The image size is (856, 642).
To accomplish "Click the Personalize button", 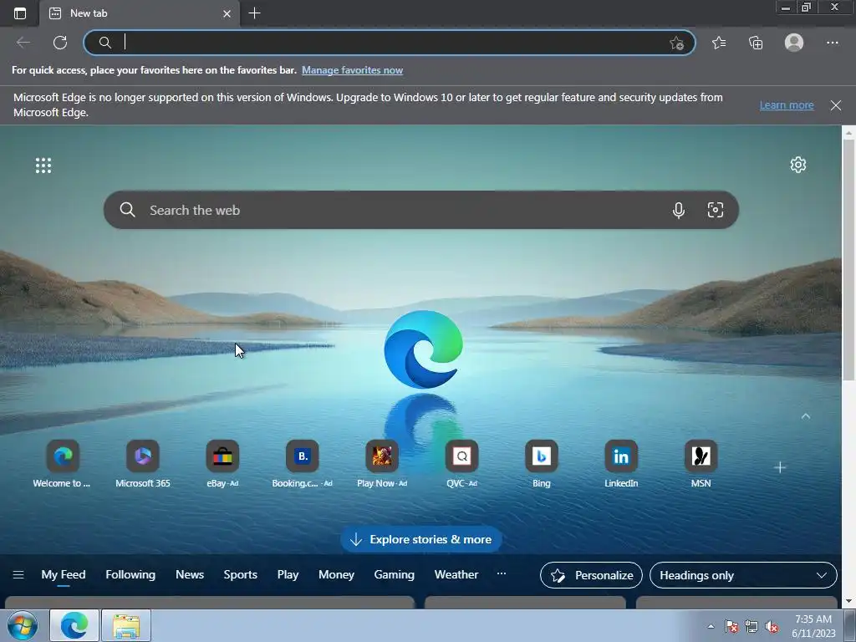I will pyautogui.click(x=591, y=575).
